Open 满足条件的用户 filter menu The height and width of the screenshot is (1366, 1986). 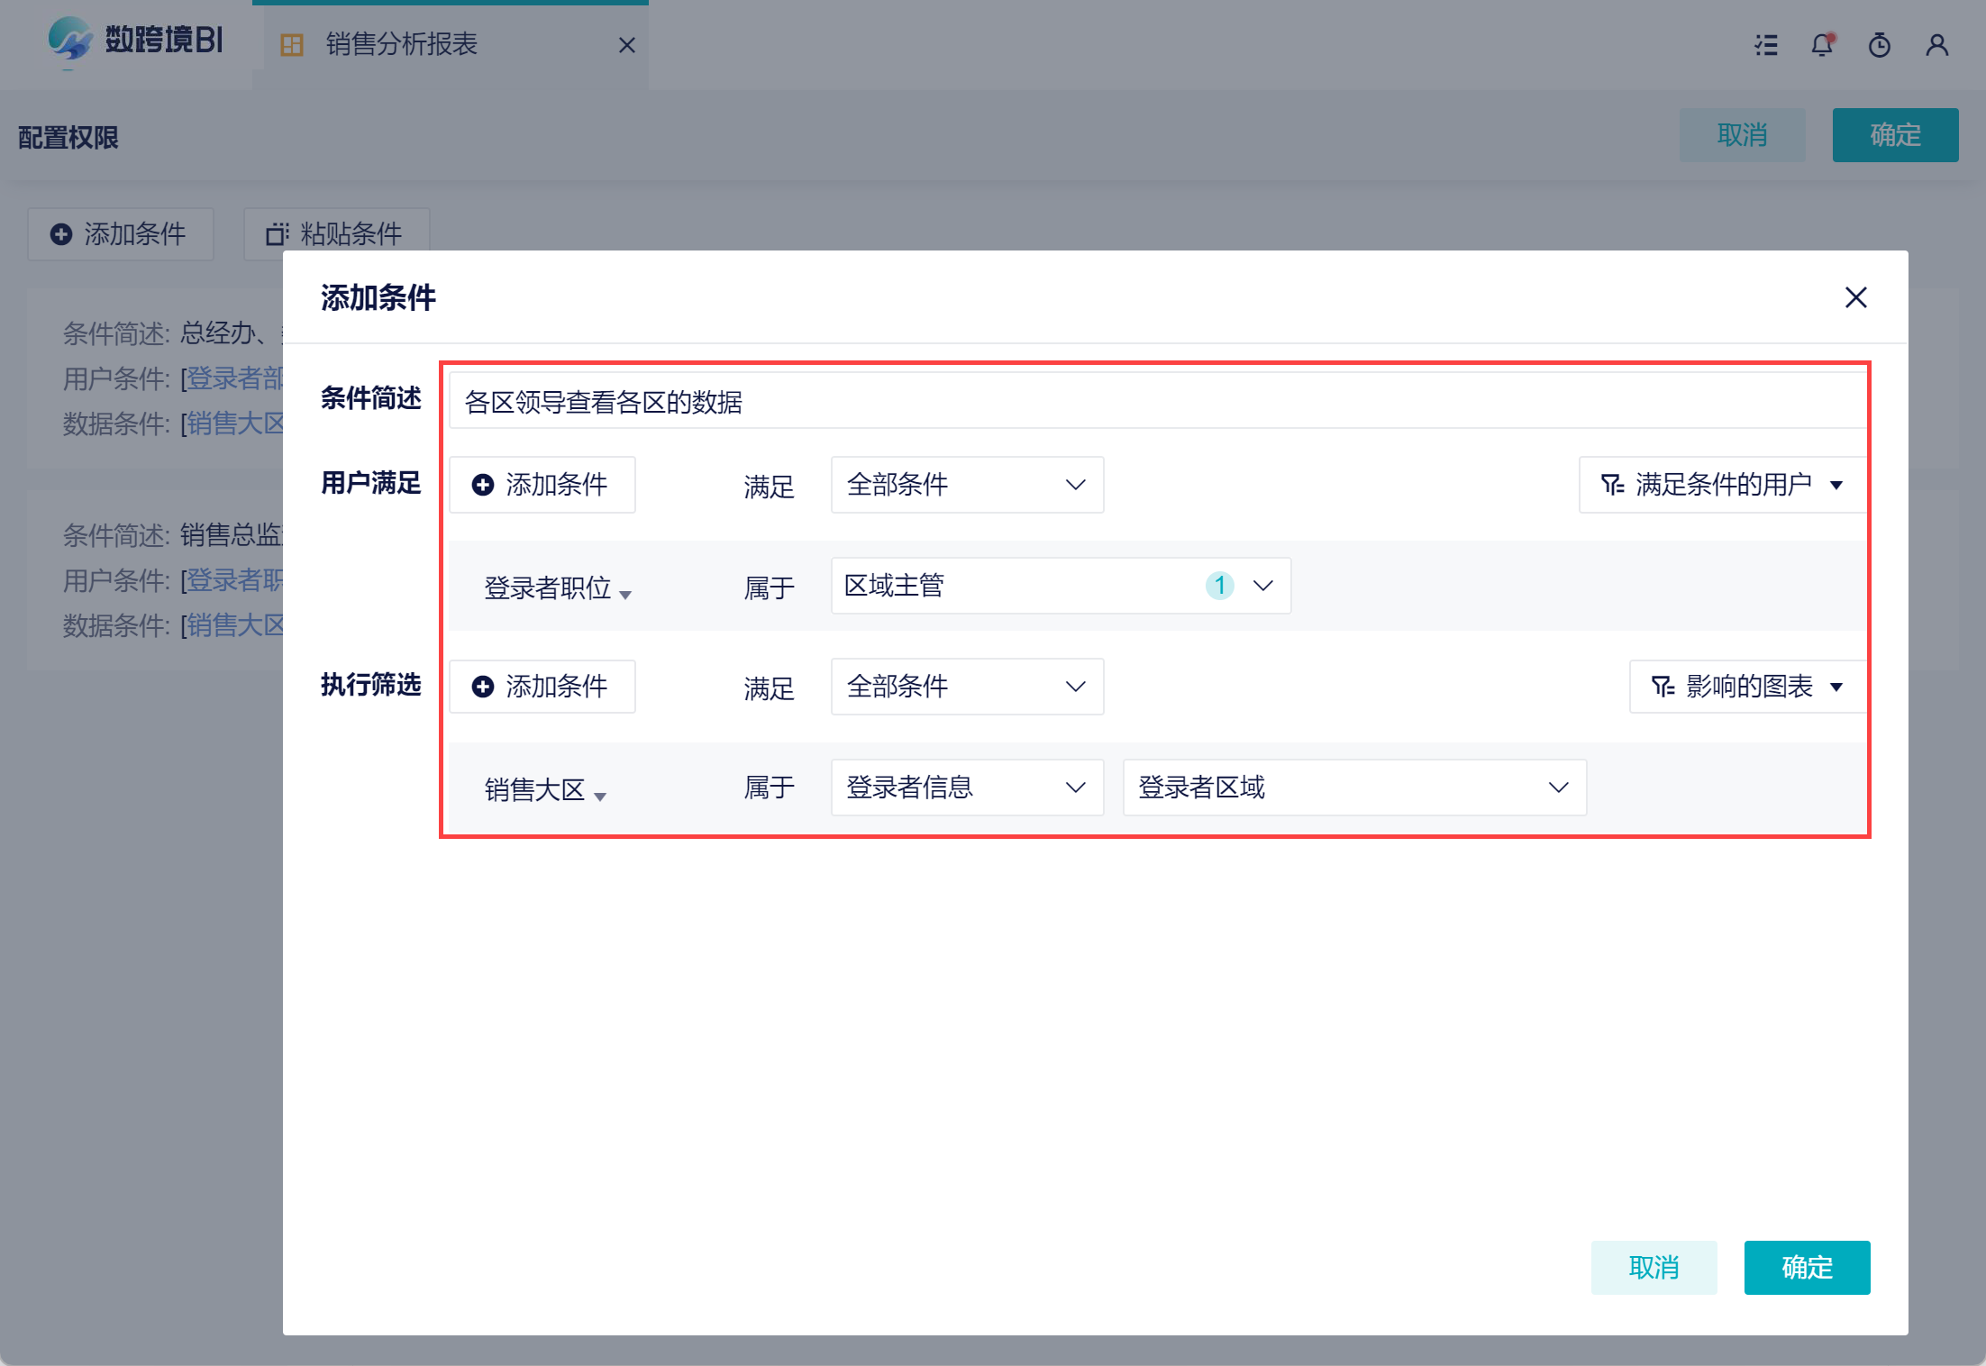tap(1721, 485)
